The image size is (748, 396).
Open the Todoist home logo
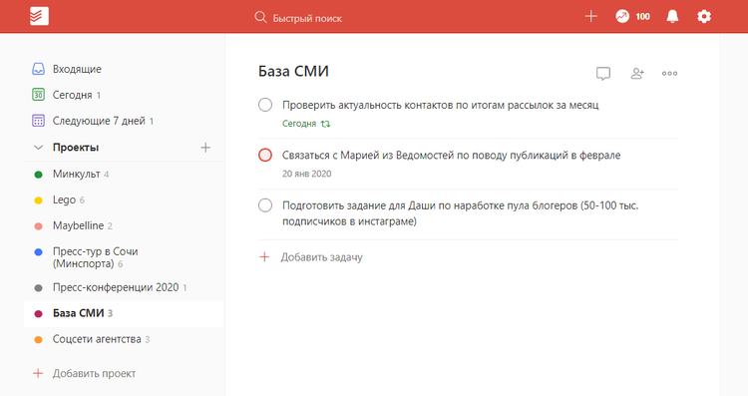(39, 16)
